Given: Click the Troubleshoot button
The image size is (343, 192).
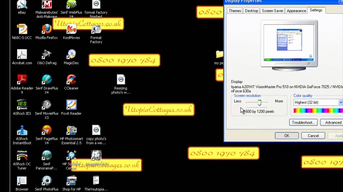Looking at the screenshot, I should [303, 122].
